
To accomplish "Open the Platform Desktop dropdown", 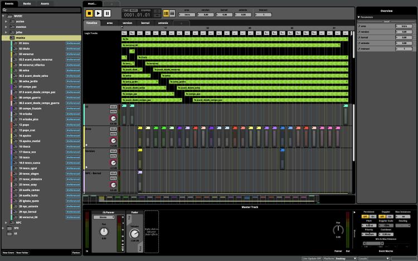I will click(345, 258).
